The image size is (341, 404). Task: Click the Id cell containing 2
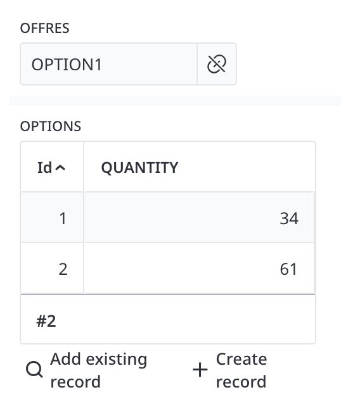[52, 268]
